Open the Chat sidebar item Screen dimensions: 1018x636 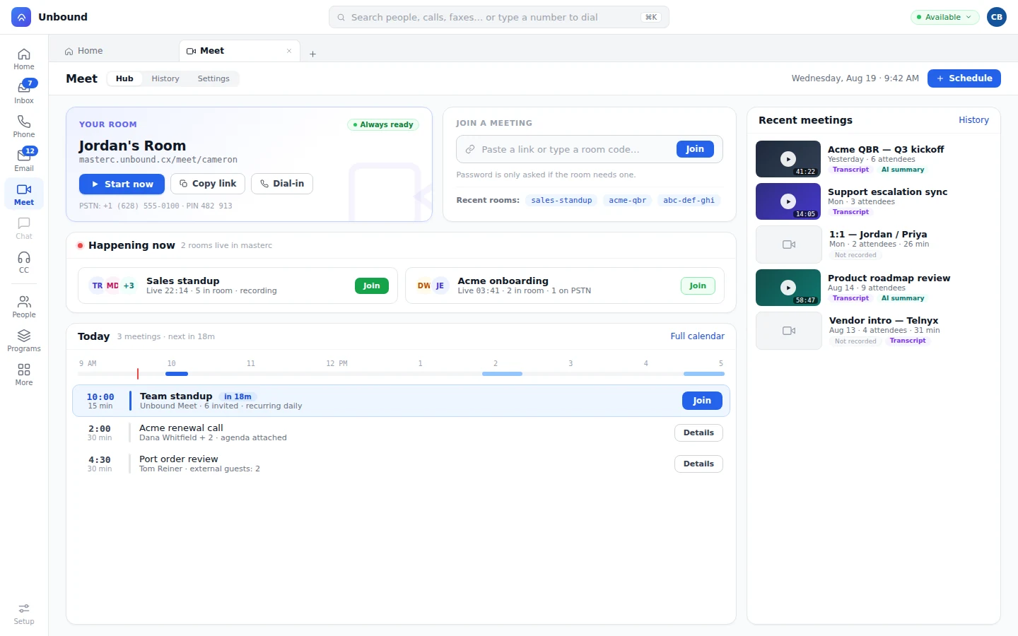pos(24,228)
